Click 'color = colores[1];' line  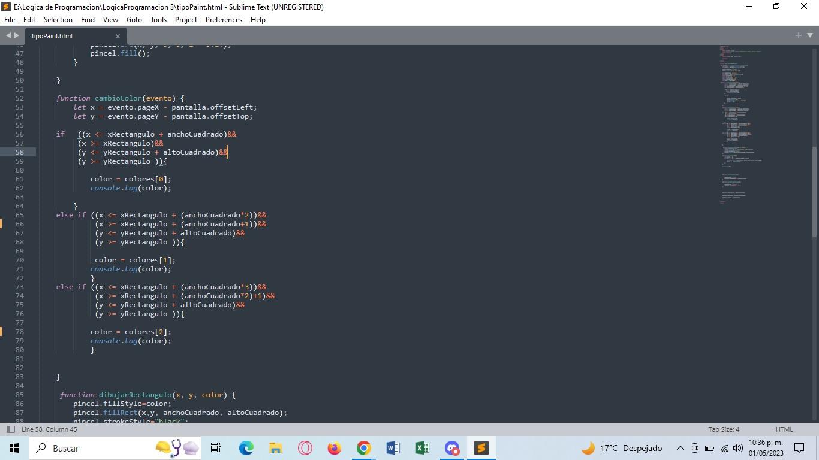tap(135, 260)
